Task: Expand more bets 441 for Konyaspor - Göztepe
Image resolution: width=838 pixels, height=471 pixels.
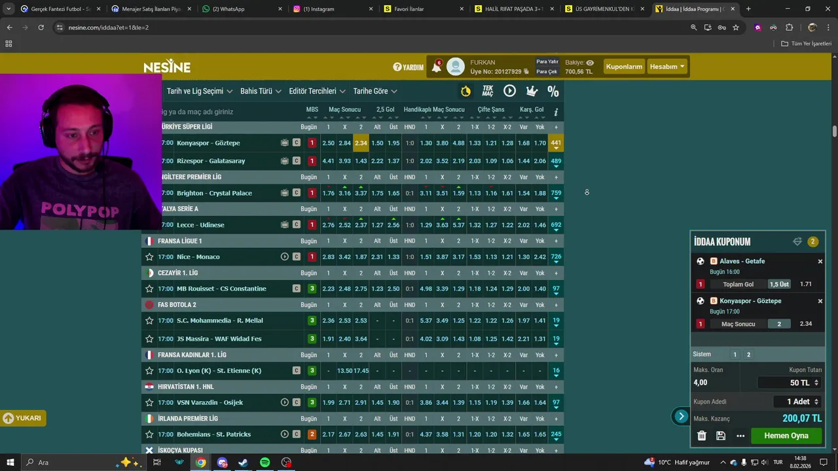Action: pos(556,143)
